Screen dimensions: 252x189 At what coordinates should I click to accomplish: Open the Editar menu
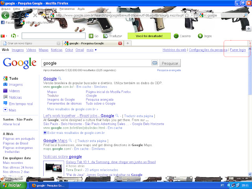pos(17,9)
